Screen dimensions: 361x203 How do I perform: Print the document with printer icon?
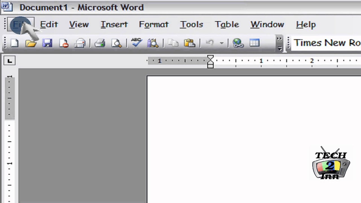[100, 43]
